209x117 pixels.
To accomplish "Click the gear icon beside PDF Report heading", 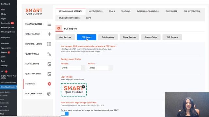I will (x=59, y=28).
